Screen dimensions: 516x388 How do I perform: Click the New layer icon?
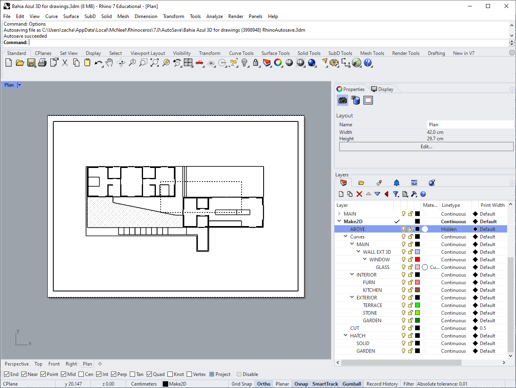(341, 194)
